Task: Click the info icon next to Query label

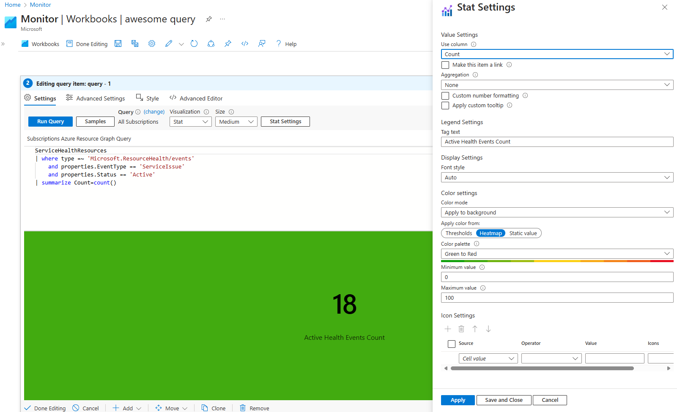Action: click(138, 112)
